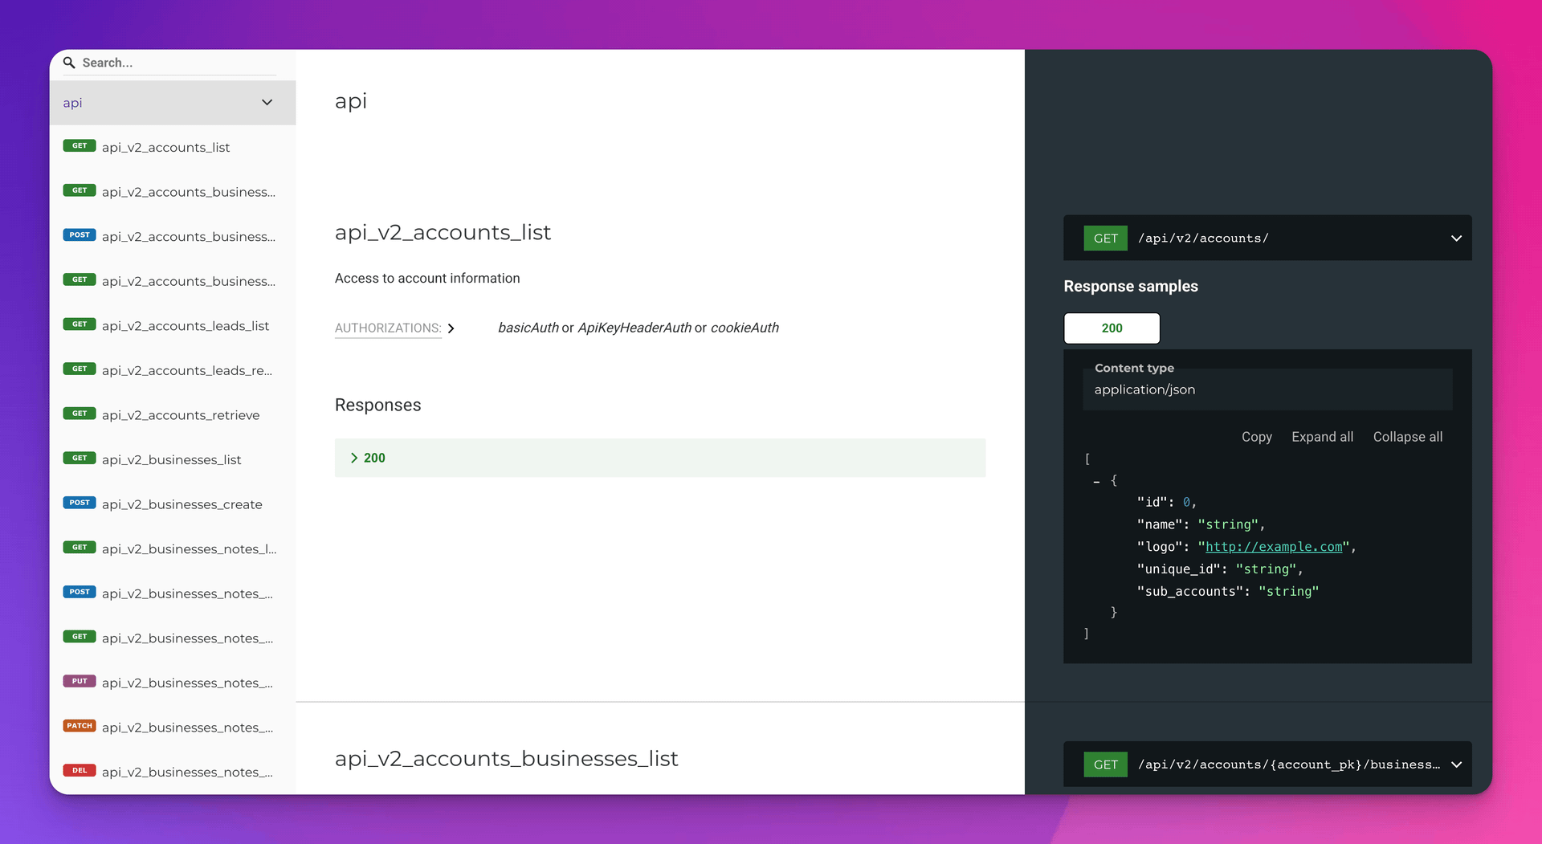This screenshot has height=844, width=1542.
Task: Click Expand all in response sample
Action: [x=1322, y=437]
